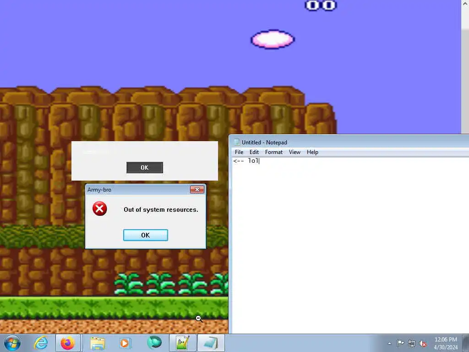Open the clock showing 12:06 PM
Image resolution: width=469 pixels, height=352 pixels.
[x=446, y=340]
